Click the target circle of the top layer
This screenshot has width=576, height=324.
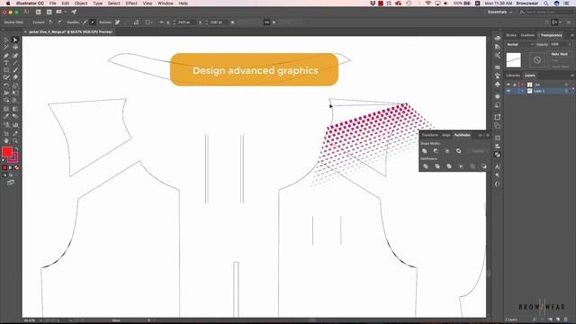566,85
